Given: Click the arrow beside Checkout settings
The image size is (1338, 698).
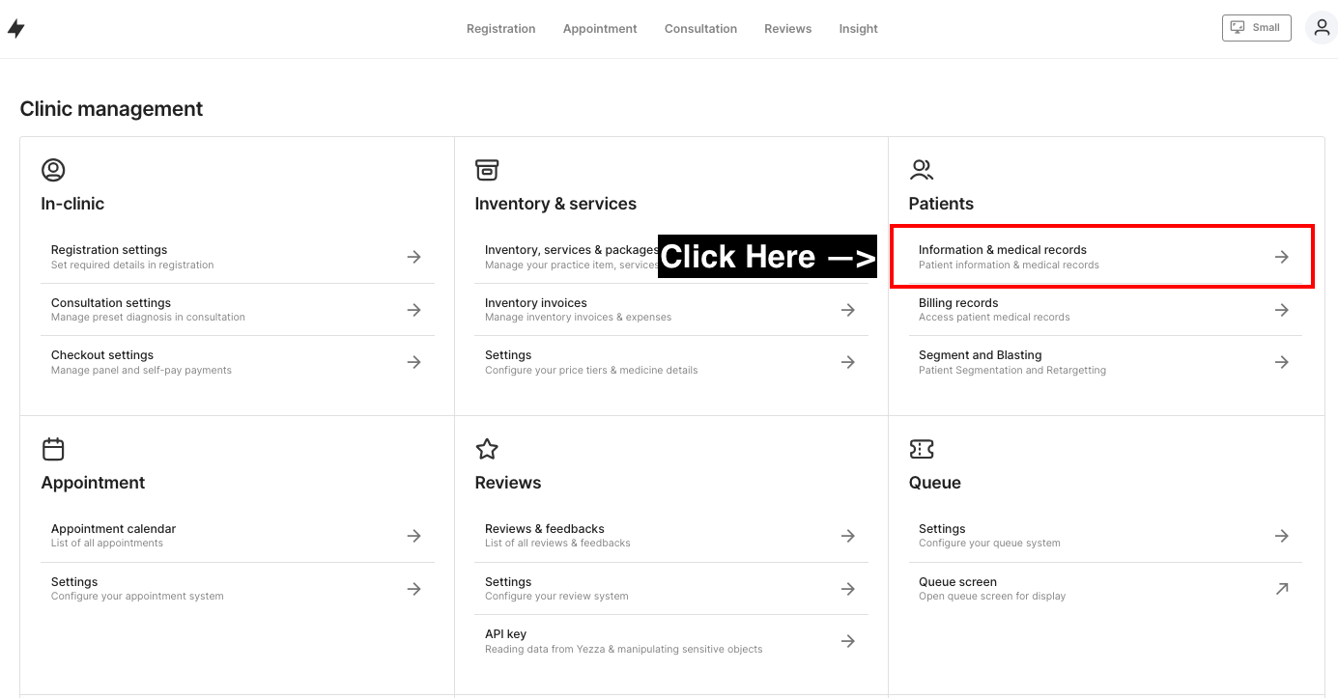Looking at the screenshot, I should pos(413,362).
